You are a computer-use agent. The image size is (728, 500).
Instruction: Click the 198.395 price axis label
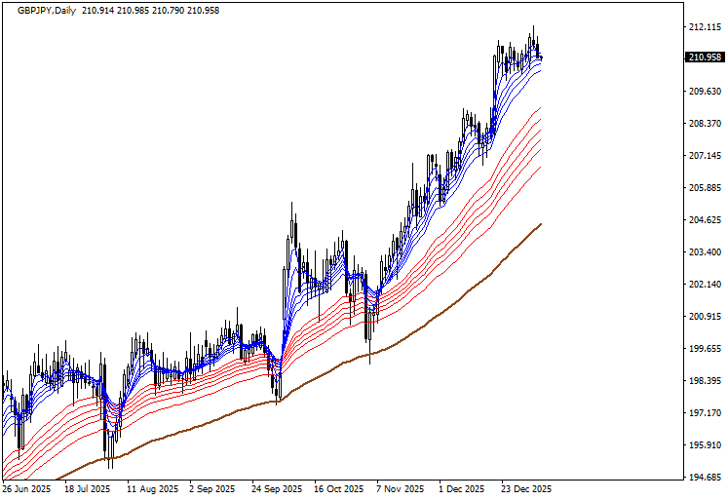tap(704, 381)
